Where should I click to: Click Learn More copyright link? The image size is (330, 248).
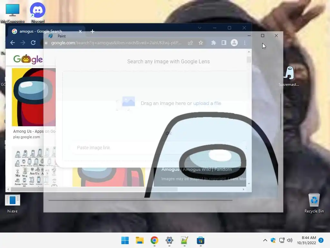[x=237, y=179]
